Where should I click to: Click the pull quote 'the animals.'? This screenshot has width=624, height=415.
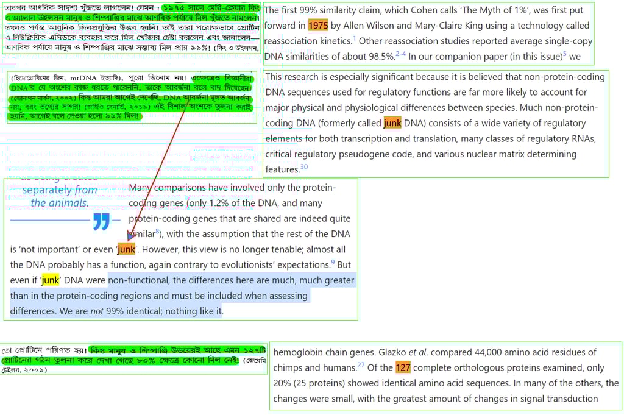pos(60,202)
